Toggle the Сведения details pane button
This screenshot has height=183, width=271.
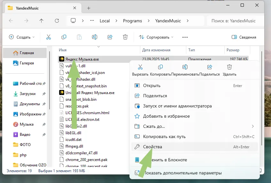244,37
